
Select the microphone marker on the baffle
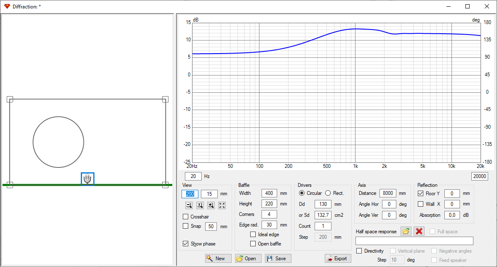(x=88, y=179)
